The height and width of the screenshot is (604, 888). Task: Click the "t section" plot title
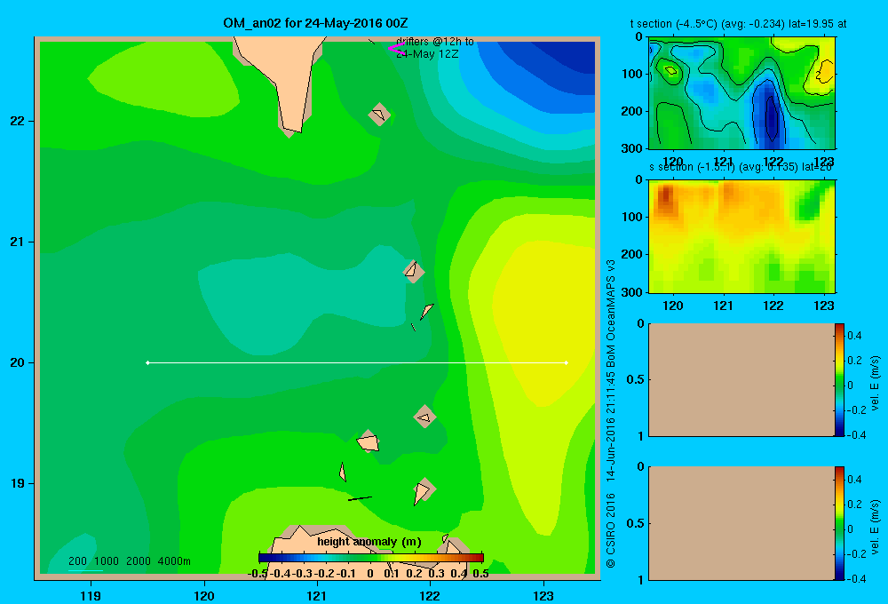(x=739, y=24)
